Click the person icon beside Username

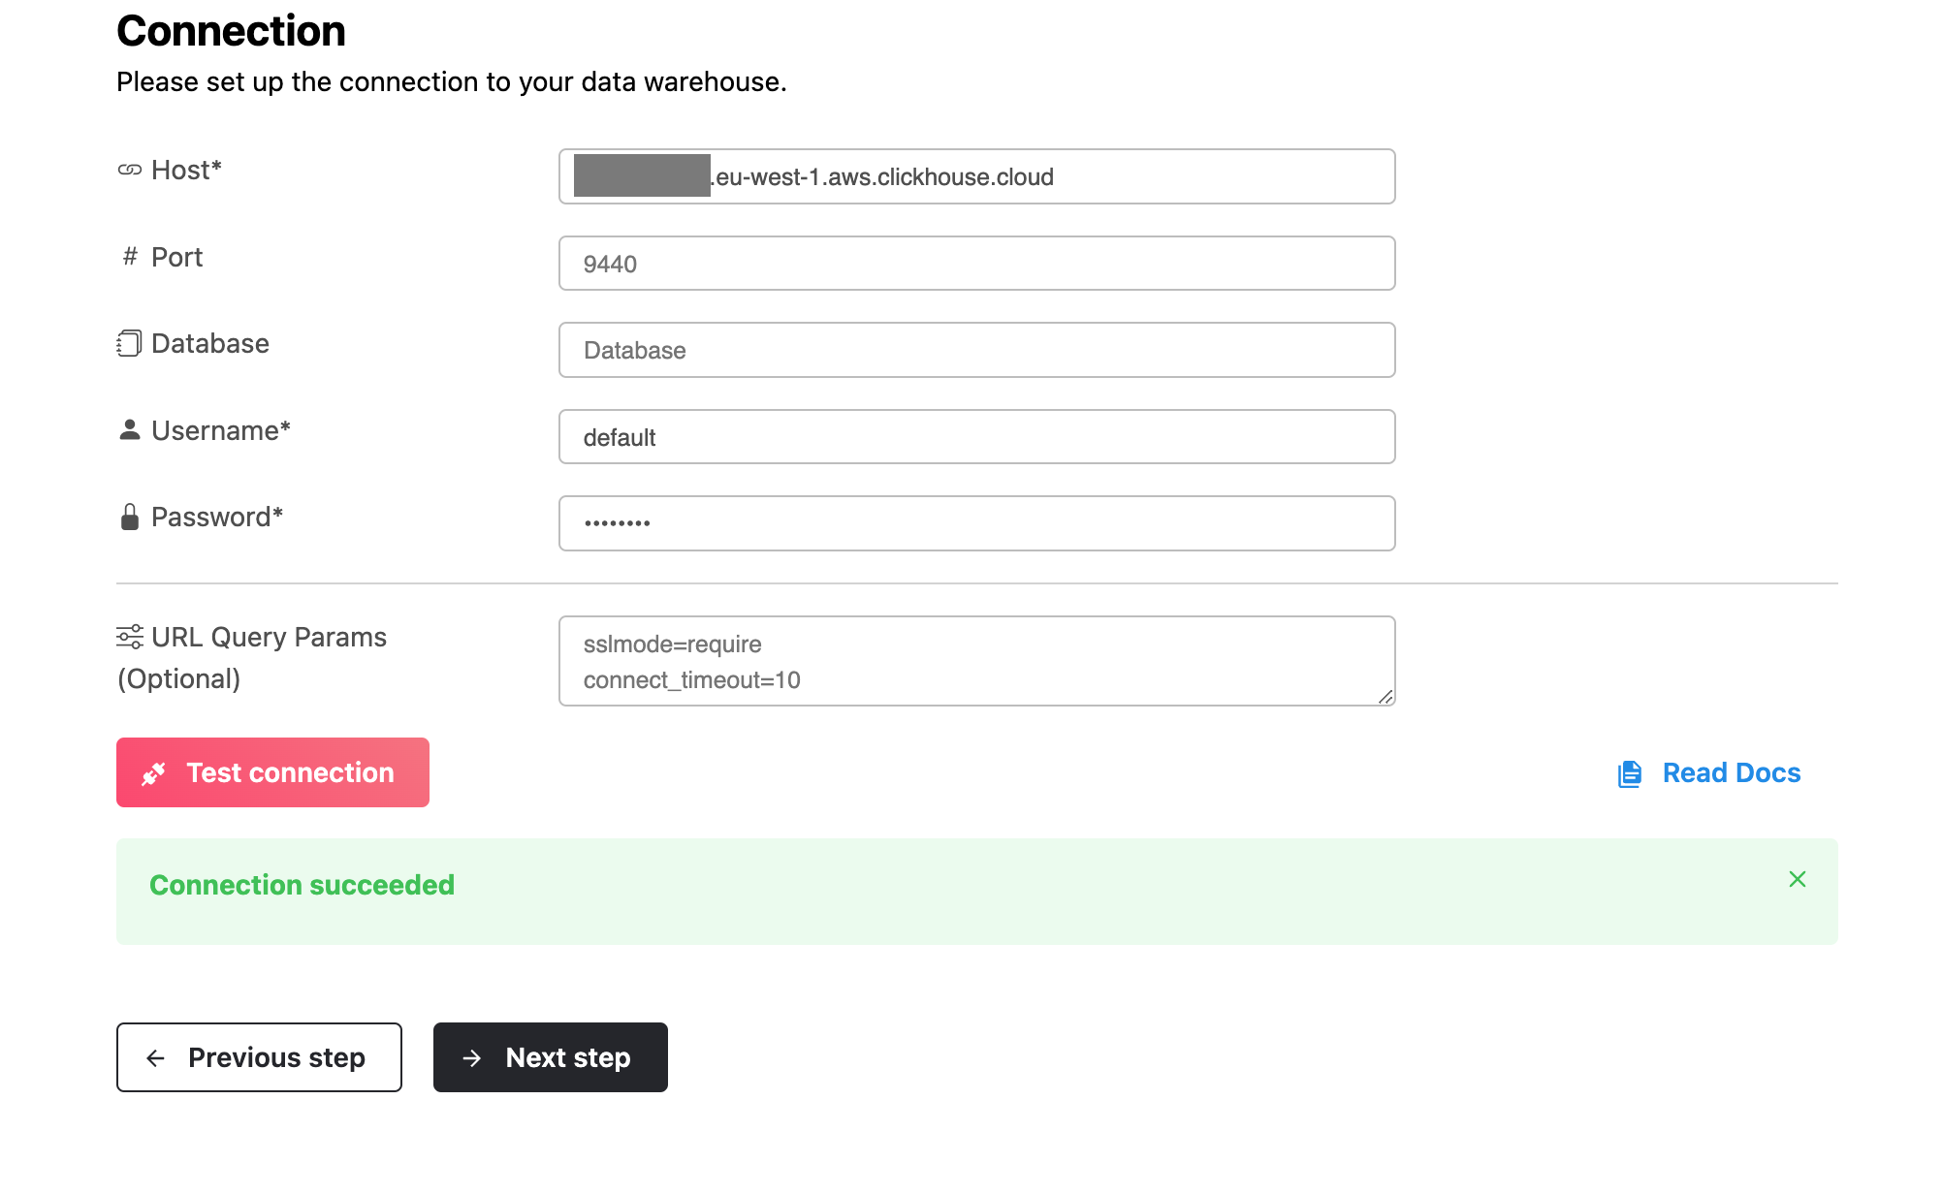(129, 430)
